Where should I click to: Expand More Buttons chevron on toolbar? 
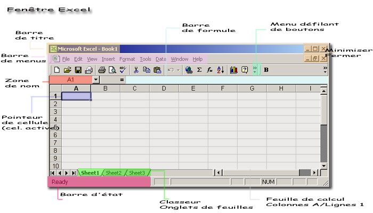coord(255,70)
